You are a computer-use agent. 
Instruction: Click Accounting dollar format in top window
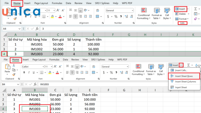tap(108, 16)
